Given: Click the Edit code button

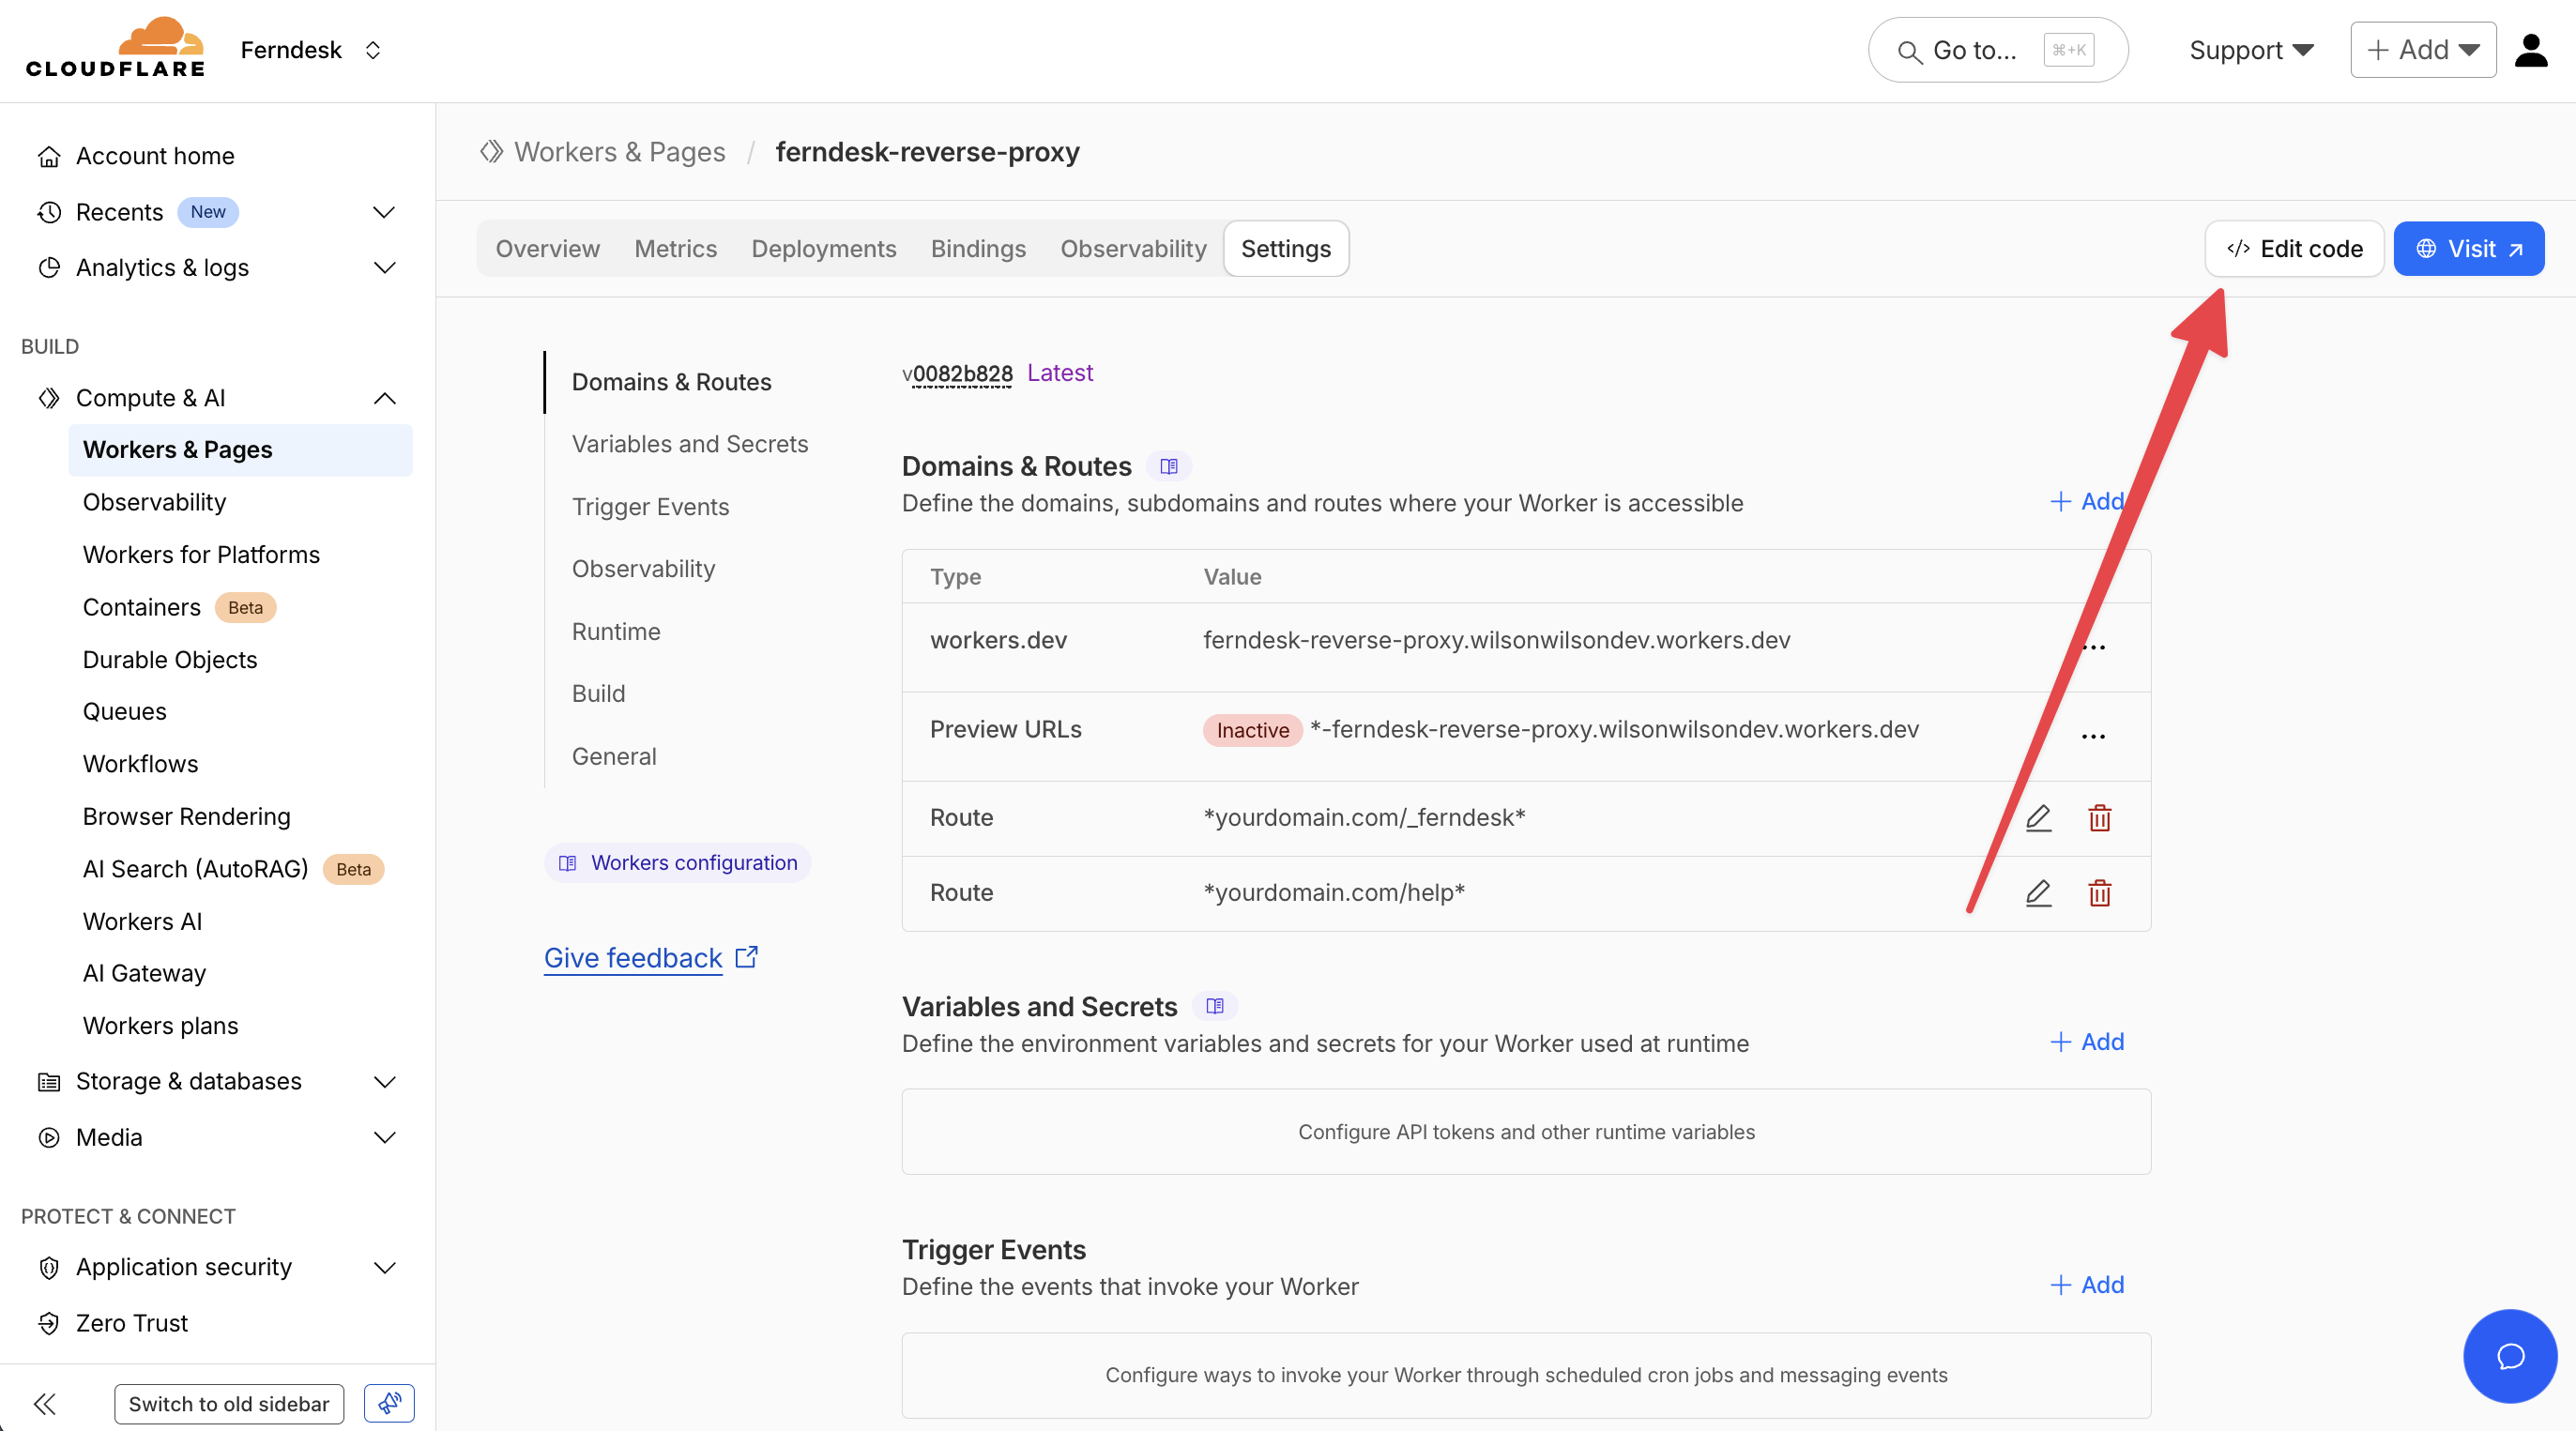Looking at the screenshot, I should (2294, 249).
